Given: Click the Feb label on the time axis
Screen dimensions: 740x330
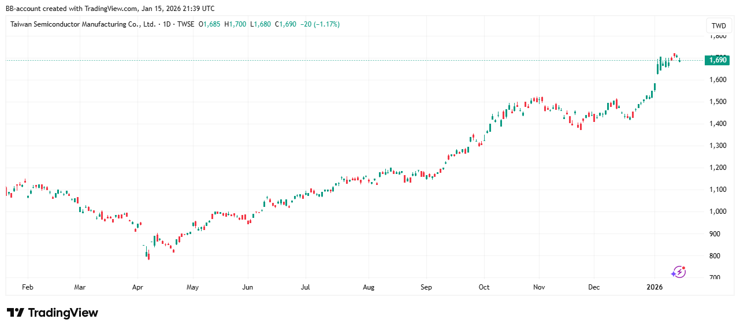Looking at the screenshot, I should [27, 287].
